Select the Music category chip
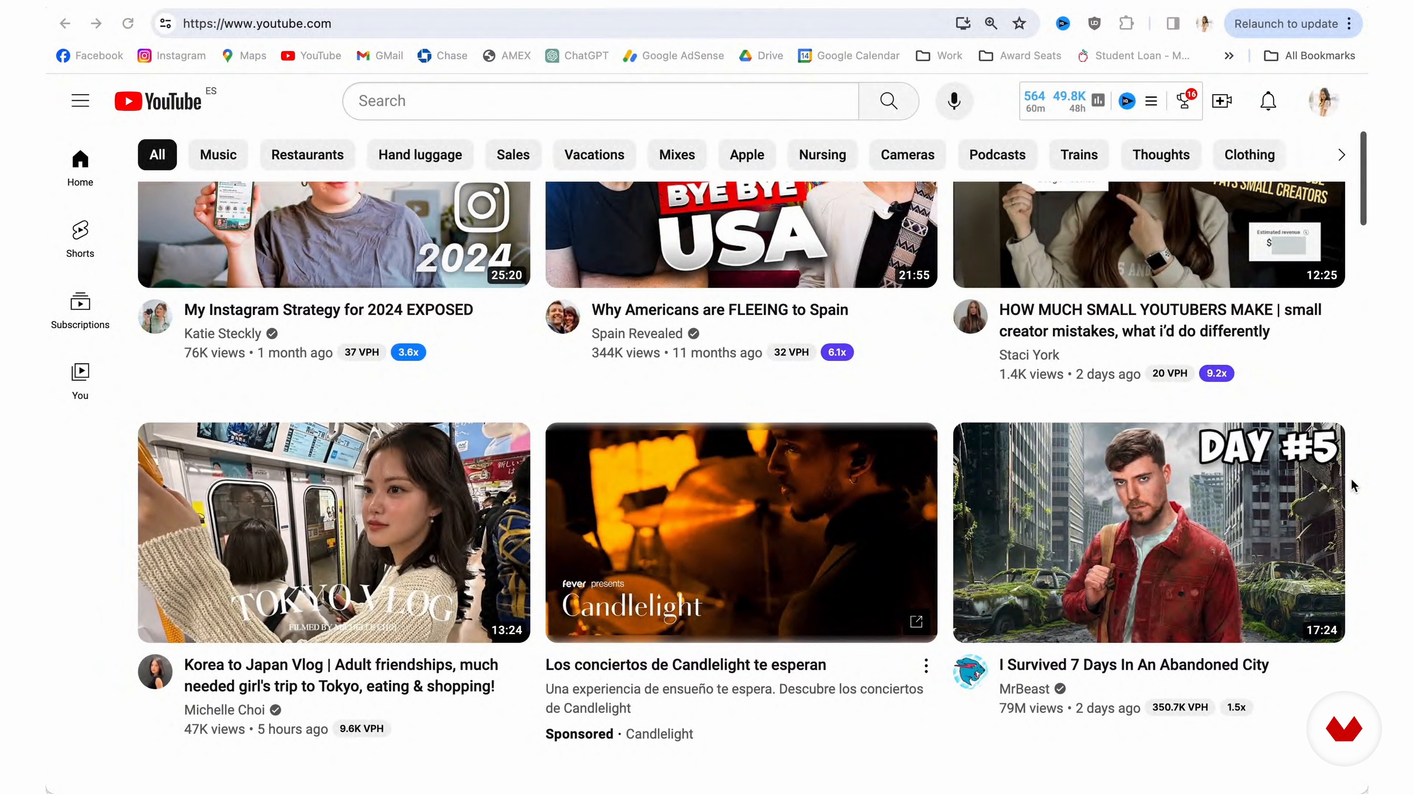The width and height of the screenshot is (1414, 795). (x=218, y=155)
